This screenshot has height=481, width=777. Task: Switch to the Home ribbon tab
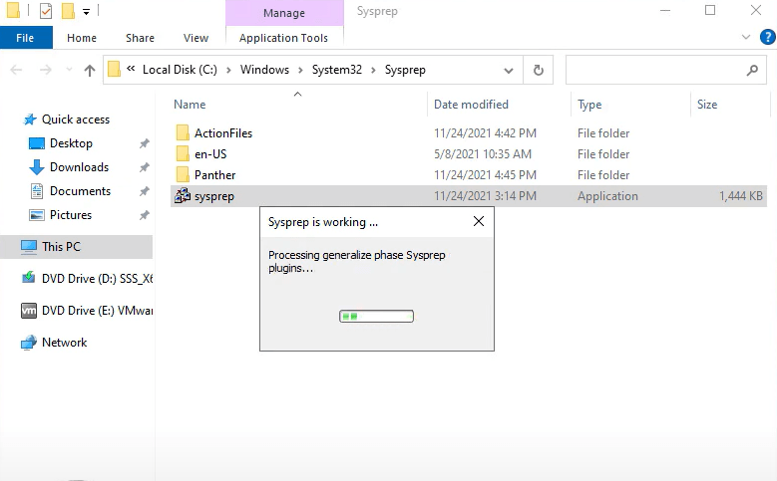(x=82, y=38)
